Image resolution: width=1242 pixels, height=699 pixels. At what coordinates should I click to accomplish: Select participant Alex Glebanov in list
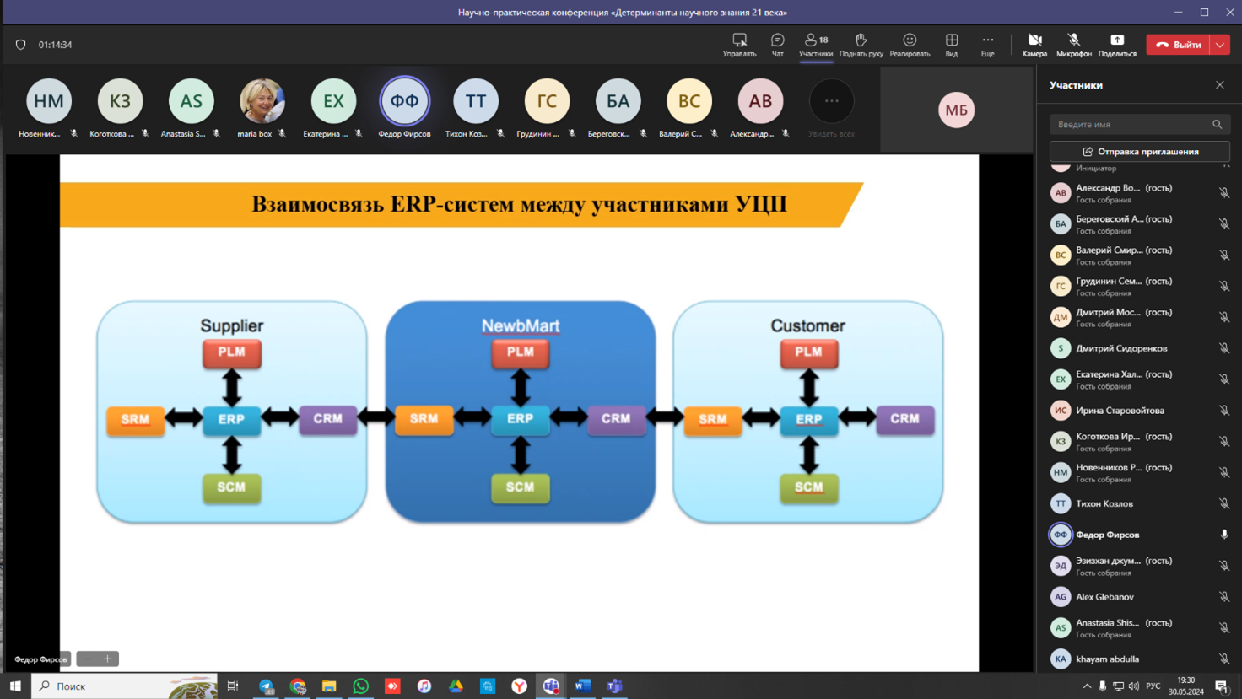coord(1139,597)
